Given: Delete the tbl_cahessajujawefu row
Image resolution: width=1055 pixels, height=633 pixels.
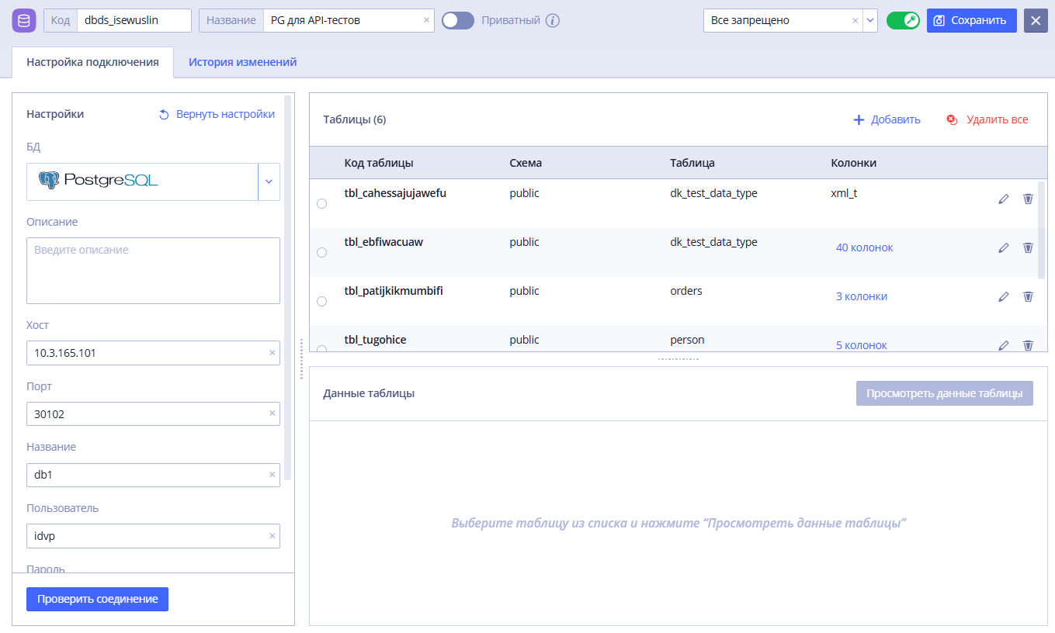Looking at the screenshot, I should coord(1028,199).
